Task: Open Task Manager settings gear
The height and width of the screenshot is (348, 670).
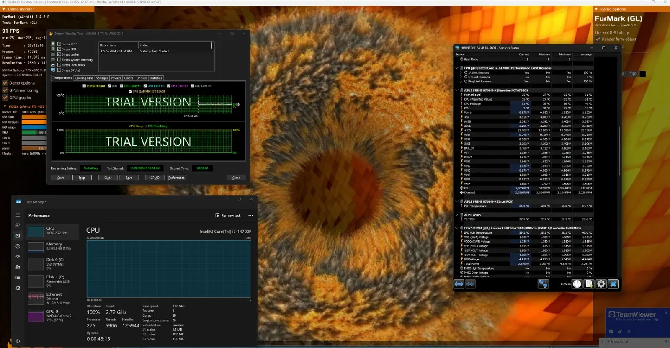Action: tap(18, 341)
